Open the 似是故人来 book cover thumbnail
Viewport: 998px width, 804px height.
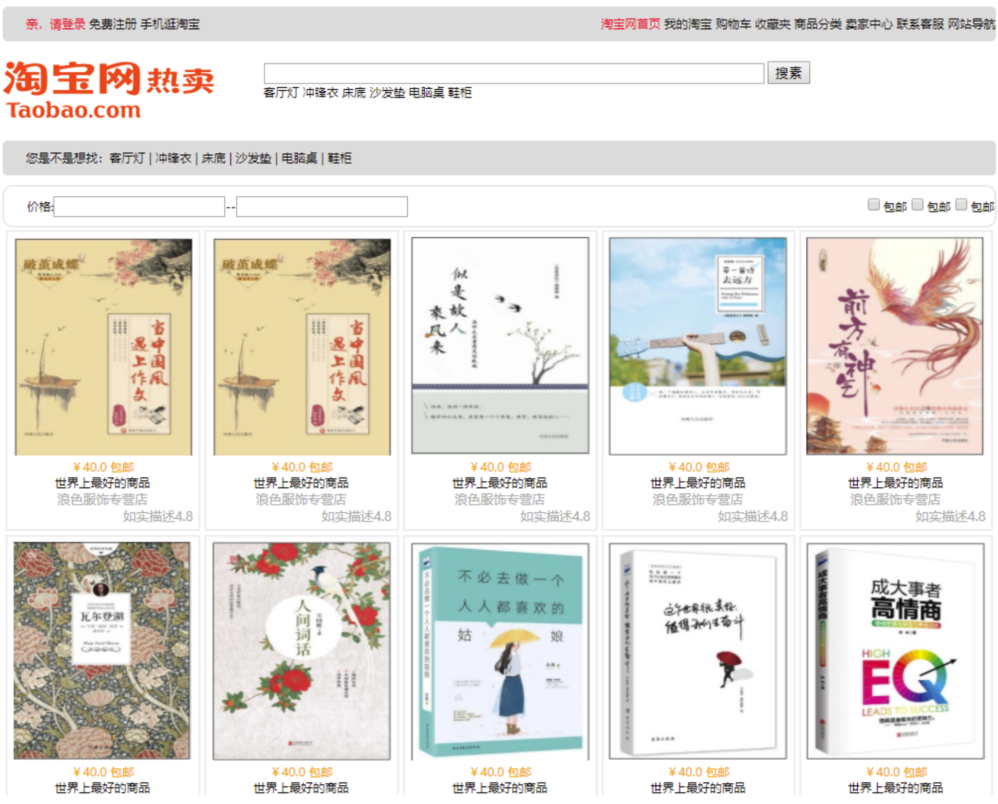coord(500,345)
